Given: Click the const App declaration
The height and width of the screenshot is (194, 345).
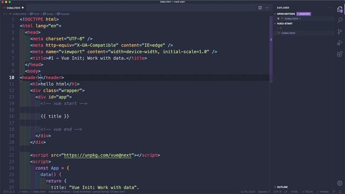Looking at the screenshot, I should point(52,168).
